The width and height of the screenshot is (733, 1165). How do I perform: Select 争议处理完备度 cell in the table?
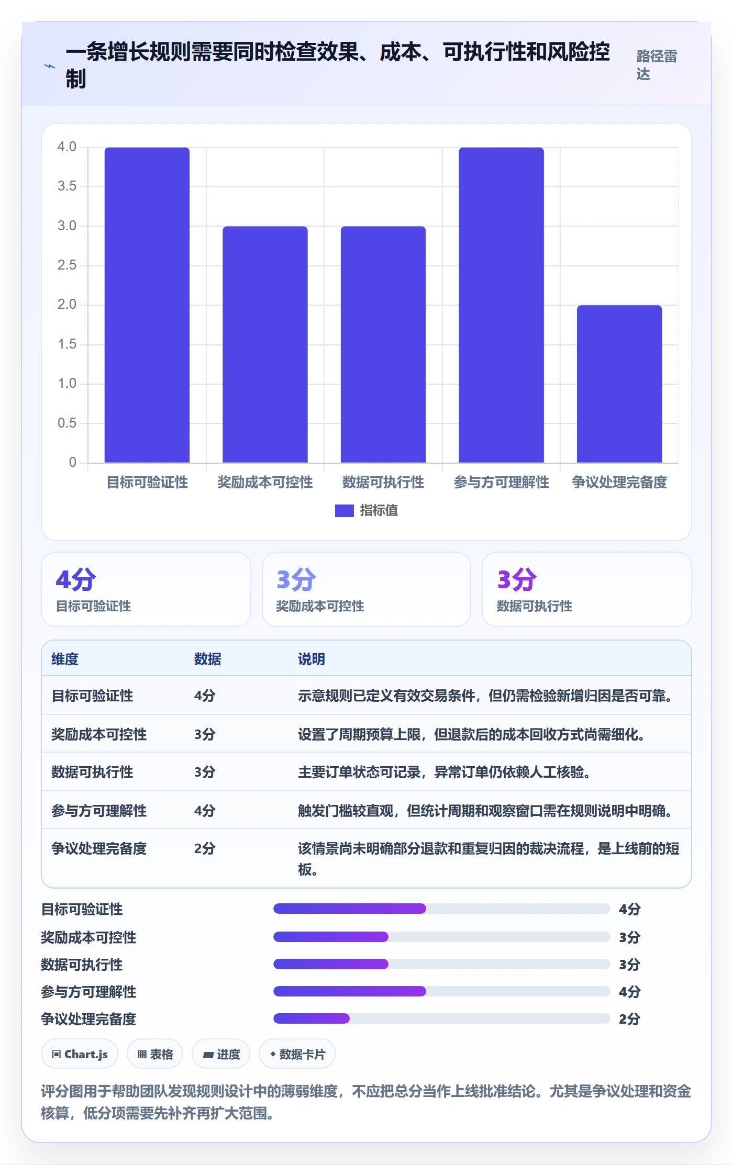tap(99, 848)
